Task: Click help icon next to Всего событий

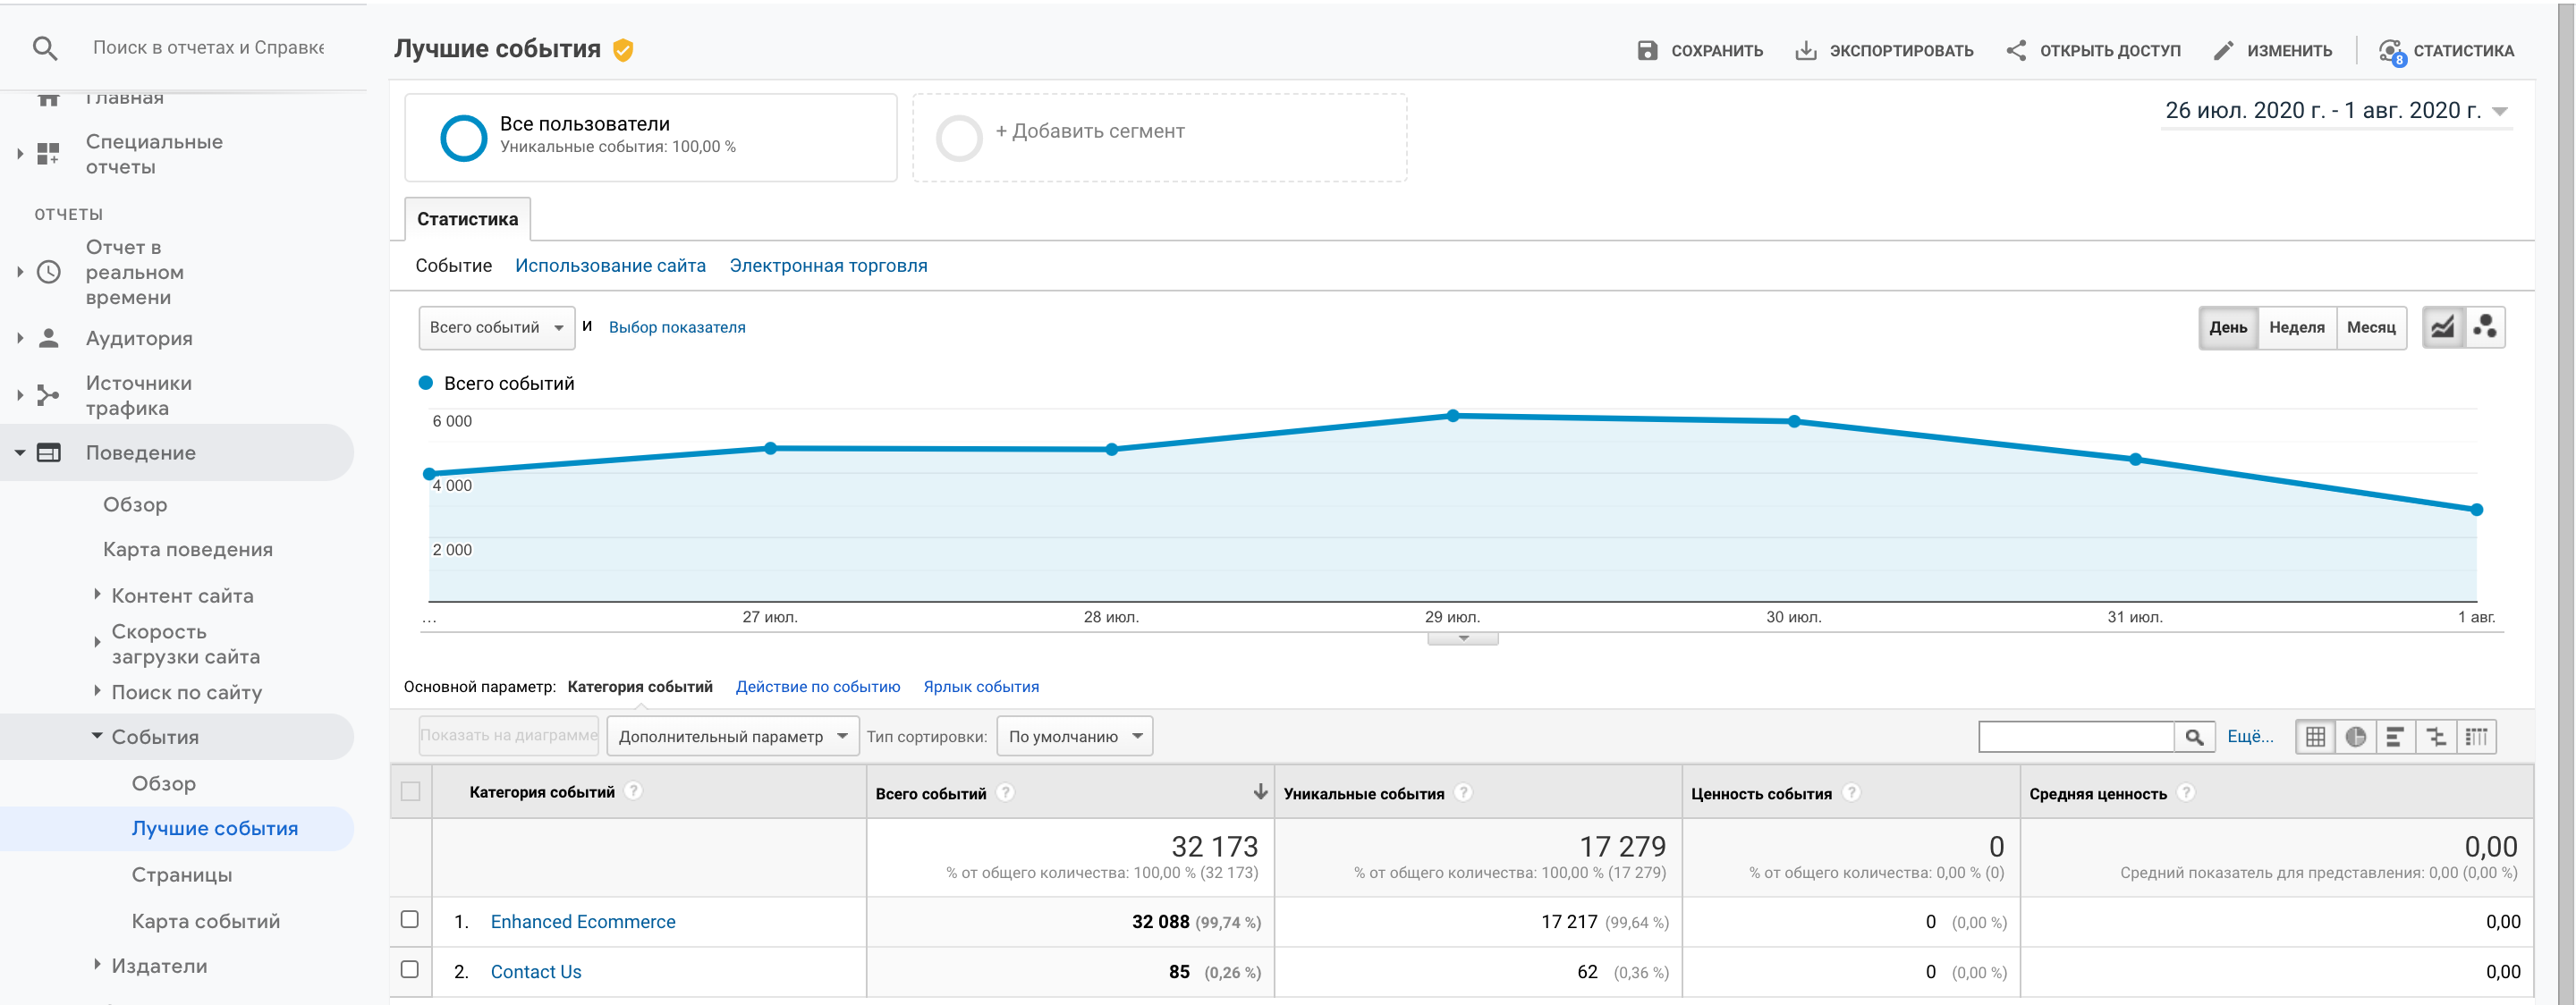Action: 1005,792
